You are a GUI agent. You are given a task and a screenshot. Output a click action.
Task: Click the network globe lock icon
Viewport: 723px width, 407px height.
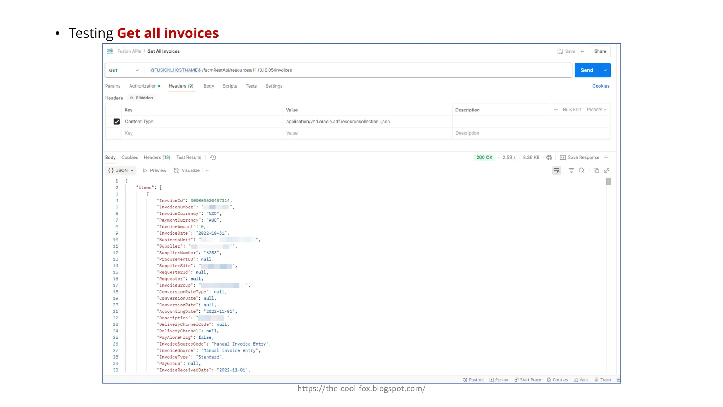[x=549, y=158]
